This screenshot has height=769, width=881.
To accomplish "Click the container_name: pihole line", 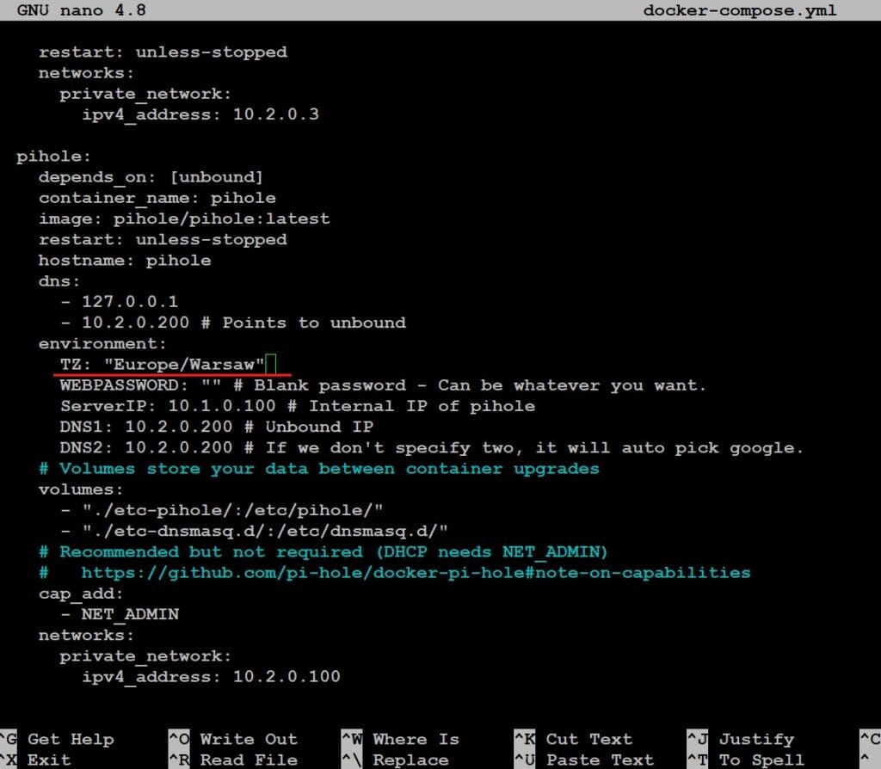I will (157, 198).
